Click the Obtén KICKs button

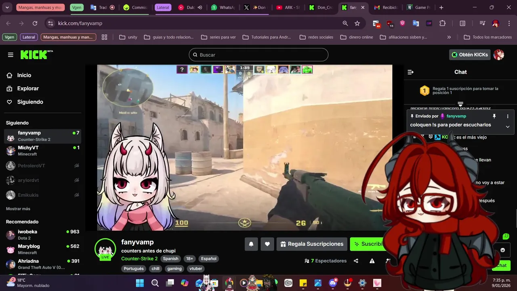click(x=470, y=55)
